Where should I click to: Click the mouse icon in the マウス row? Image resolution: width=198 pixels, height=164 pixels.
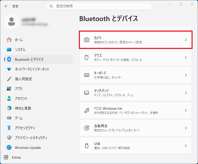pyautogui.click(x=86, y=58)
